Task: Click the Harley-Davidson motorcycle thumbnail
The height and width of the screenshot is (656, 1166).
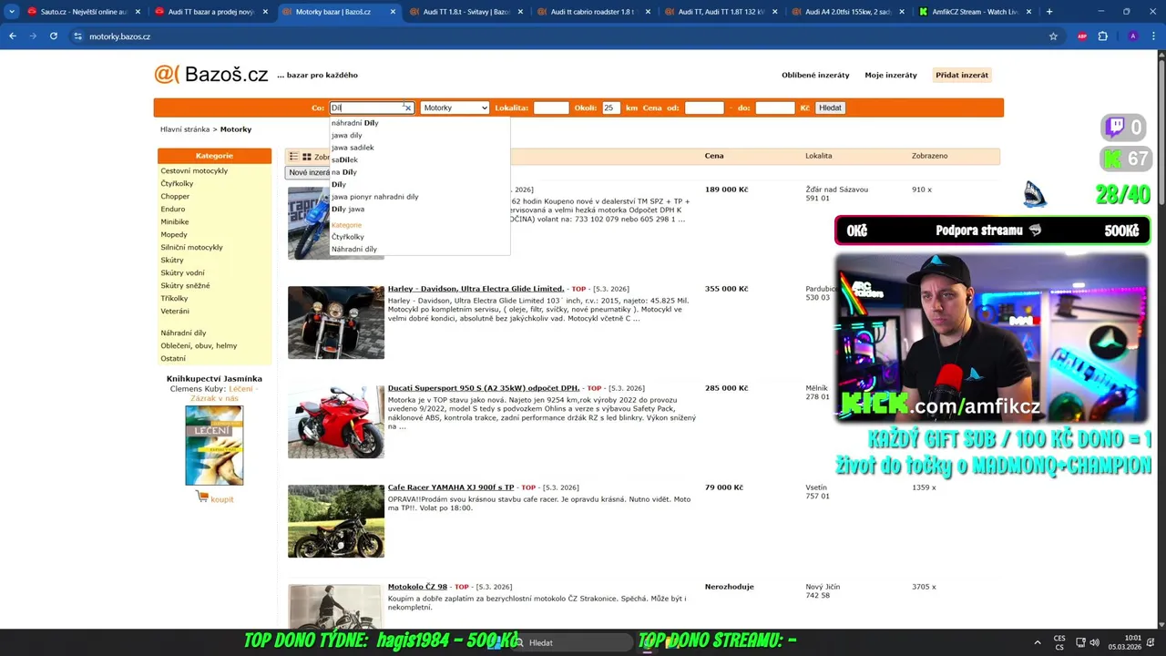Action: pos(336,322)
